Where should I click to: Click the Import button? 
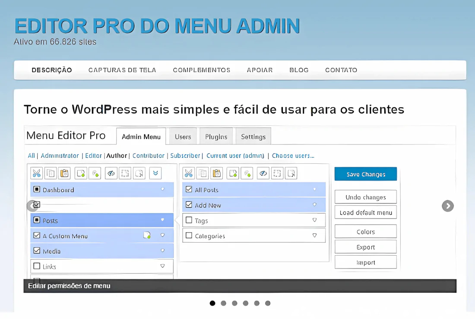366,262
